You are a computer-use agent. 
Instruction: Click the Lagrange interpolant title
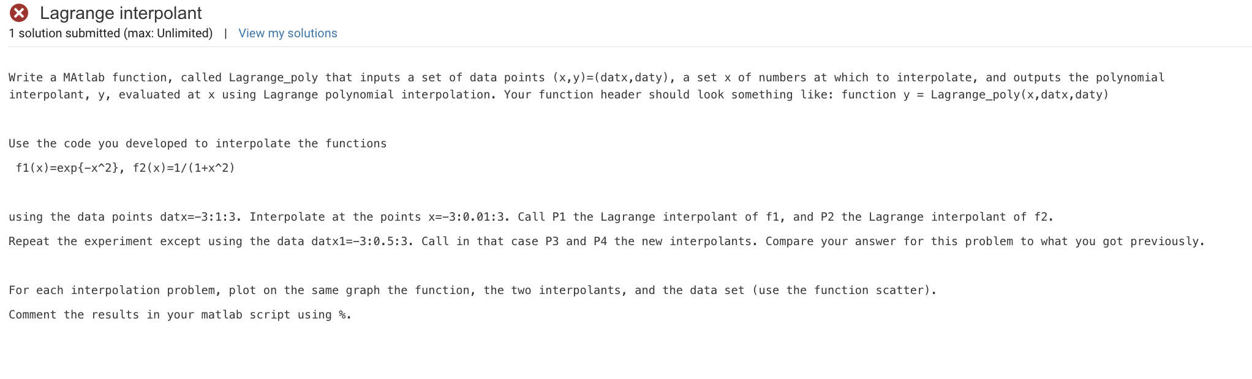pyautogui.click(x=120, y=13)
